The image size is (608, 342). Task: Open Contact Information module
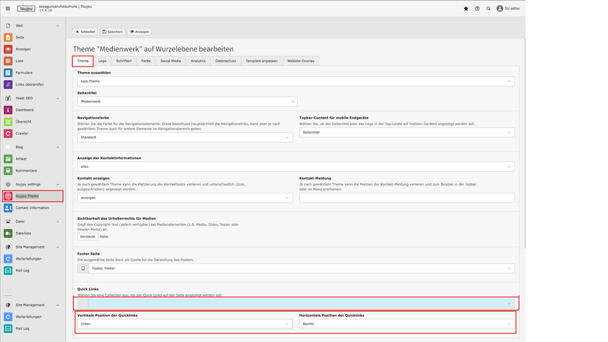pos(32,208)
